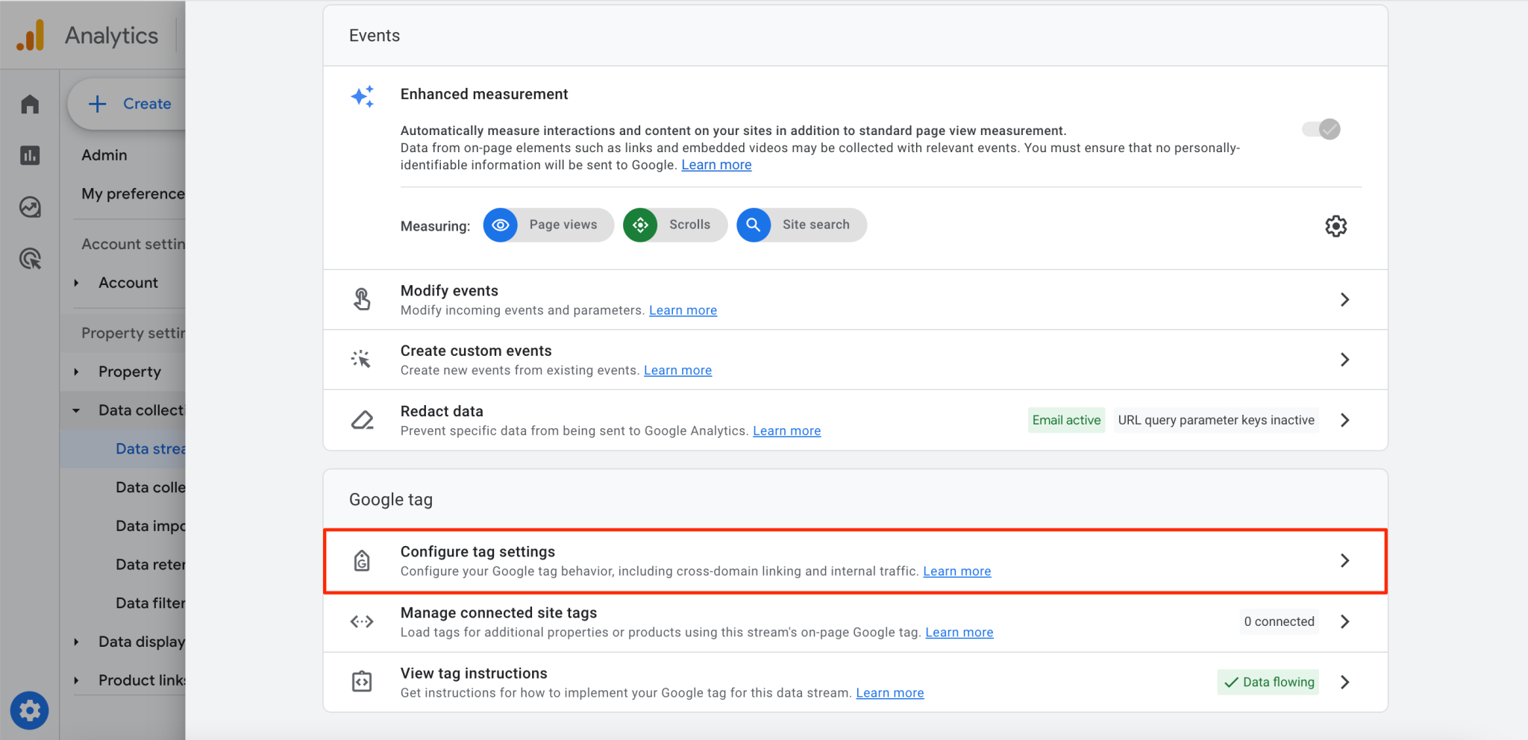This screenshot has height=740, width=1528.
Task: Open Learn more under Redact data
Action: point(786,430)
